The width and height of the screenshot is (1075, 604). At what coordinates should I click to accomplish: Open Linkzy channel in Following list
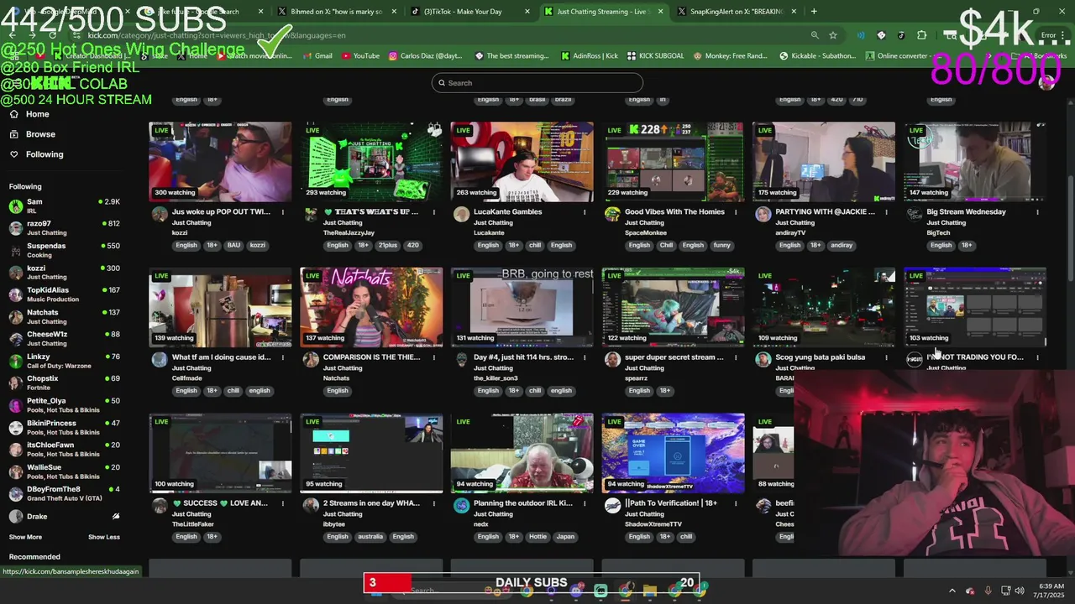tap(65, 361)
